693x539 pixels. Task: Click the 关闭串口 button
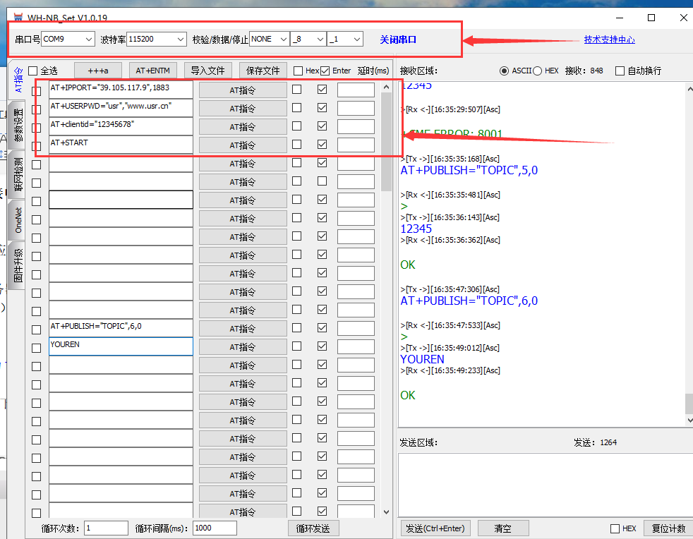pyautogui.click(x=398, y=40)
